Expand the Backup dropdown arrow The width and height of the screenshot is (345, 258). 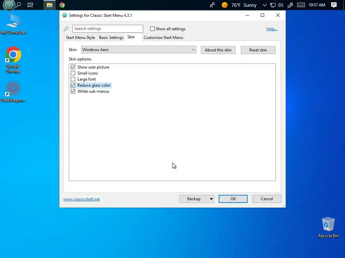tap(211, 199)
